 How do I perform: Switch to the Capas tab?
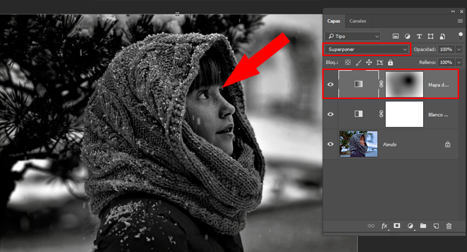pyautogui.click(x=333, y=21)
